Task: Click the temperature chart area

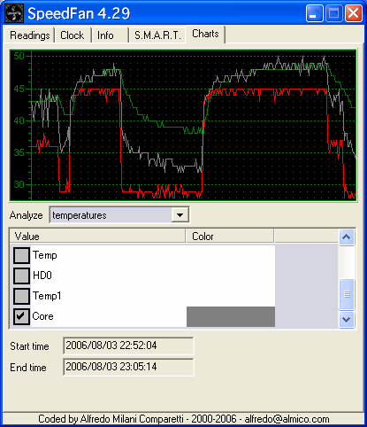Action: tap(183, 125)
